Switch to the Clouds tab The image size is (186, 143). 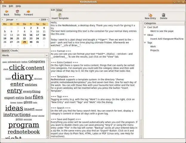pyautogui.click(x=14, y=51)
